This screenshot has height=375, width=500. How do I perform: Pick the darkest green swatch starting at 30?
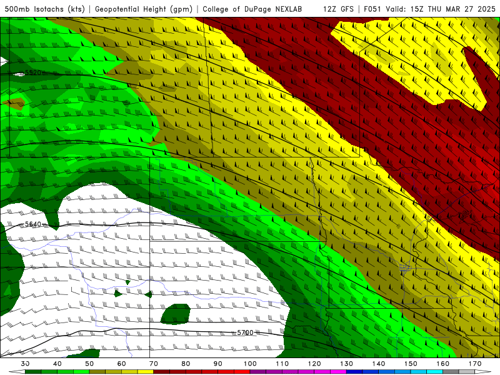[x=33, y=372]
